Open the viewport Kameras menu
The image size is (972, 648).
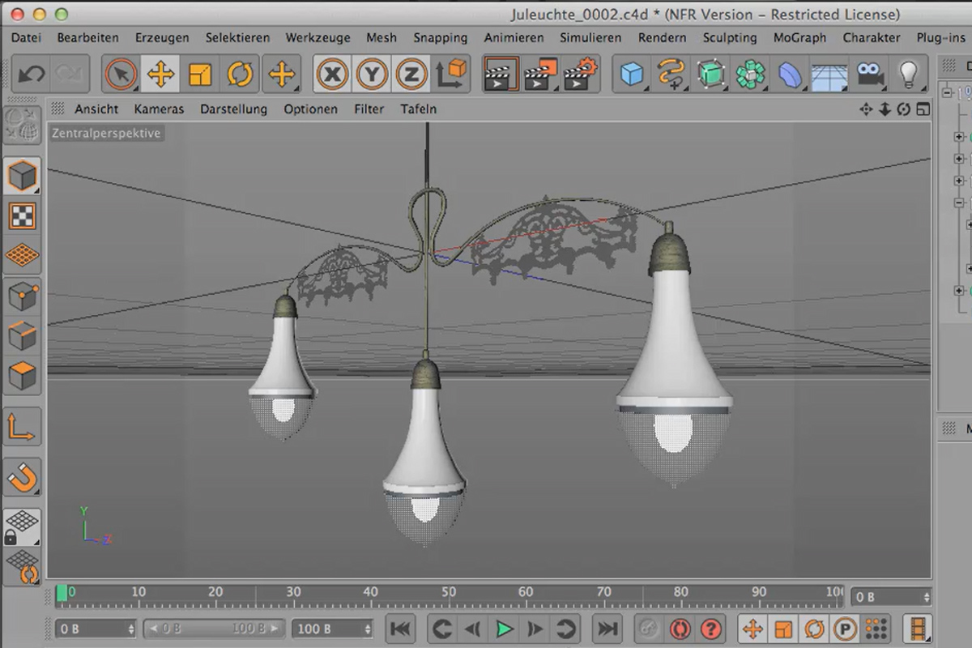point(159,109)
